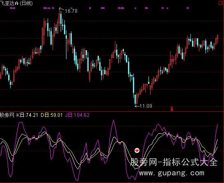Click the 11.09 low price label
Screen dimensions: 224x183
tap(146, 106)
